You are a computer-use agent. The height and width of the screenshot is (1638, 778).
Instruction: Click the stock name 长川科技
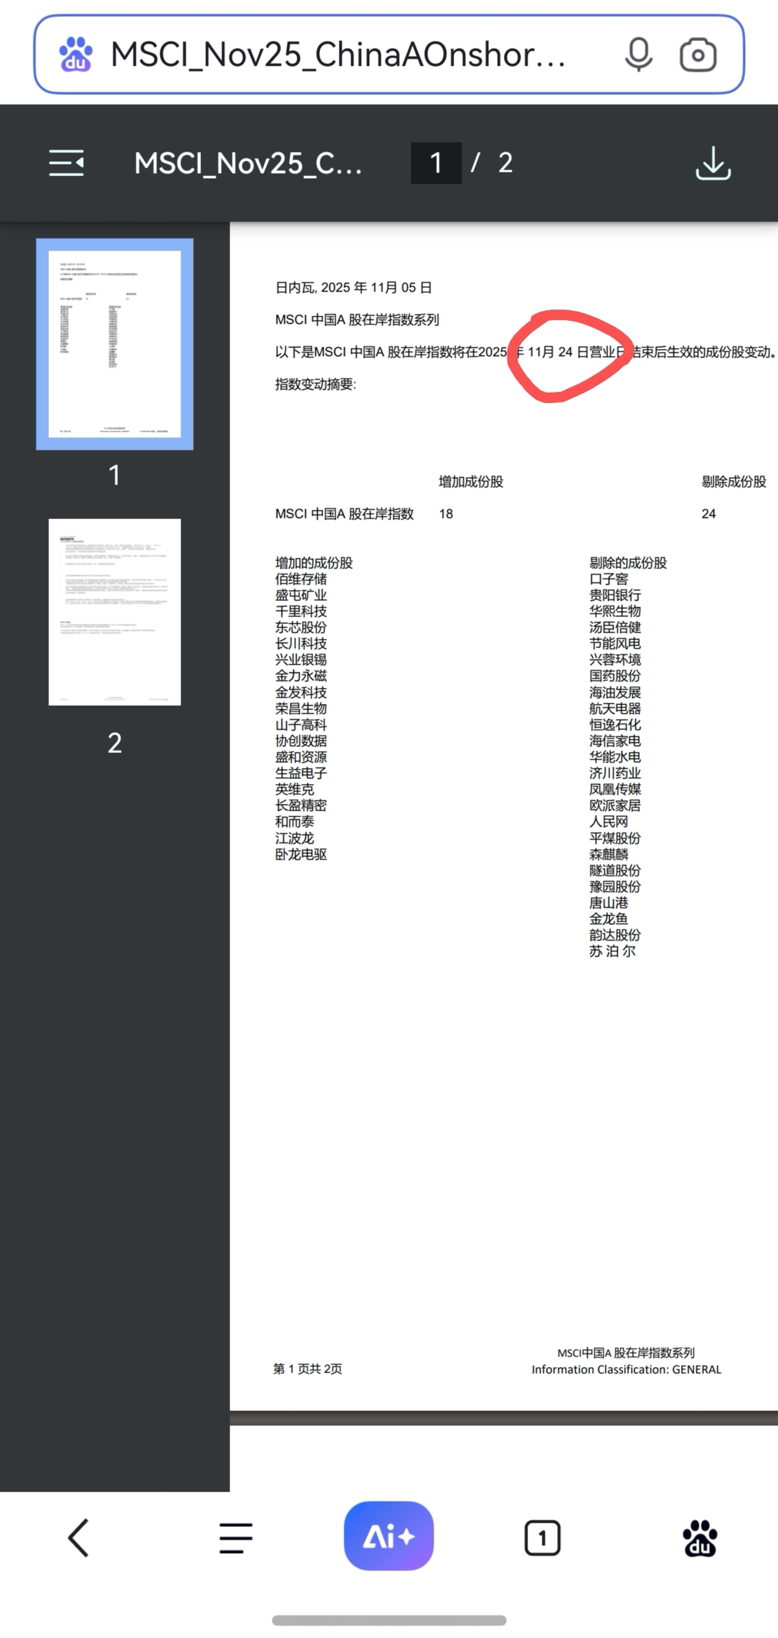pos(301,644)
